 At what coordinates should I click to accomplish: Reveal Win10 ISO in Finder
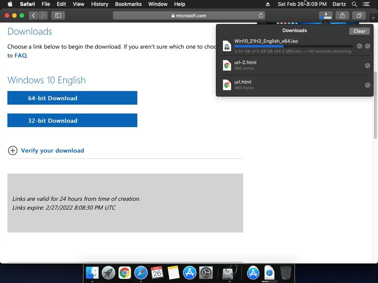(367, 46)
